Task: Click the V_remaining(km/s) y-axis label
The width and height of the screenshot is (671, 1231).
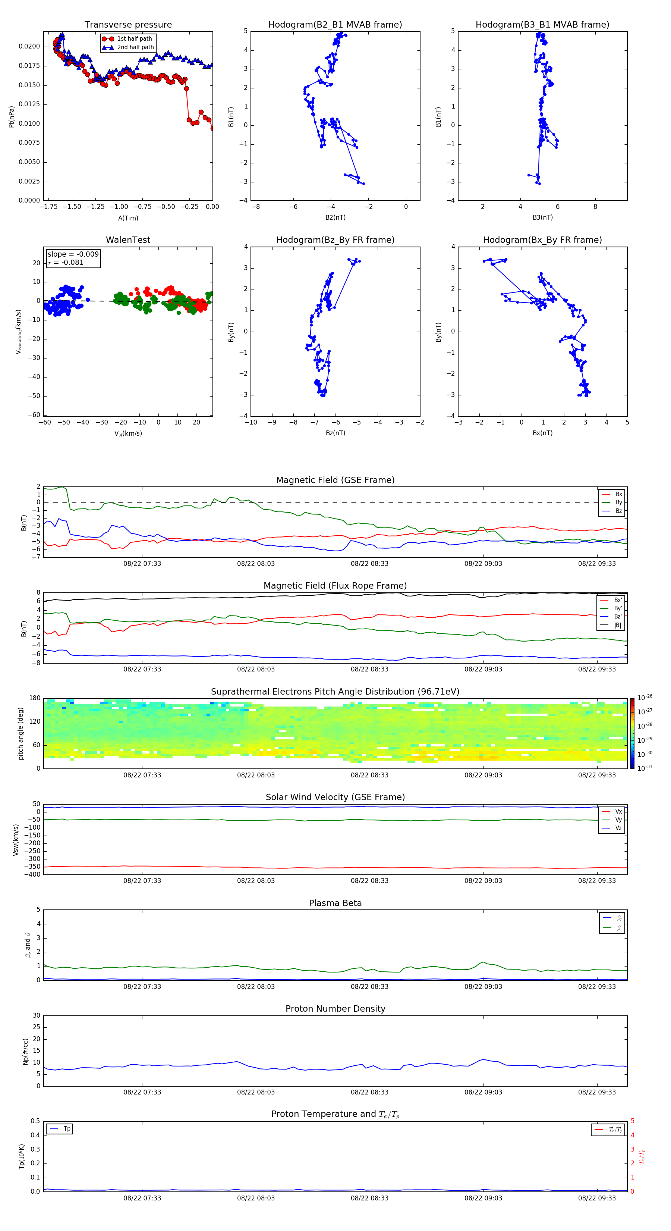Action: (x=18, y=332)
